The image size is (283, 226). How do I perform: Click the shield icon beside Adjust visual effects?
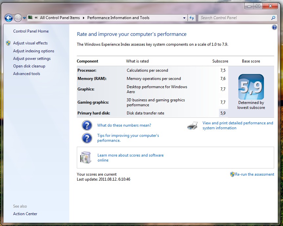[8, 43]
